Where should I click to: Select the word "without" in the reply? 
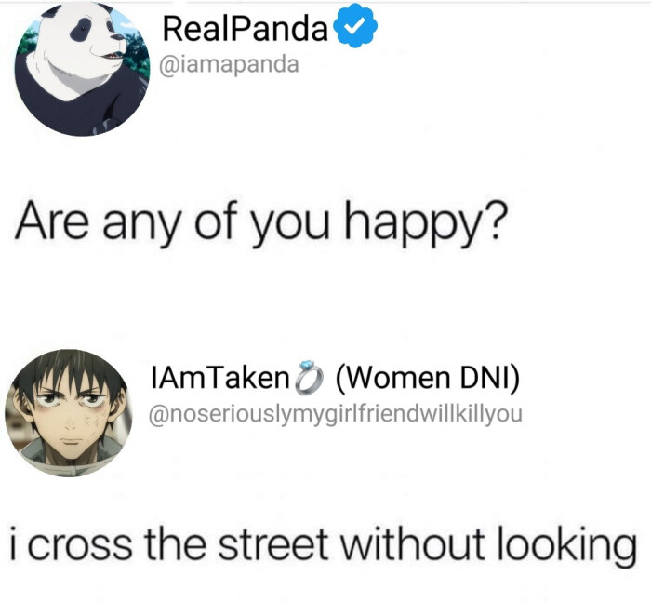pyautogui.click(x=412, y=542)
